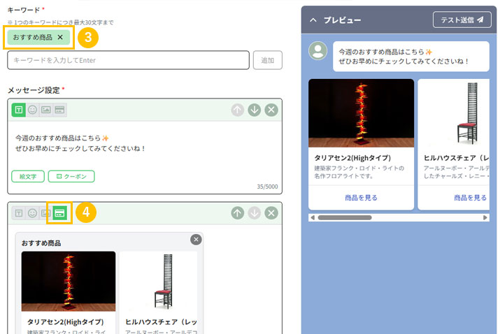
Task: Remove the おすすめ商品 card from second block
Action: [x=196, y=240]
